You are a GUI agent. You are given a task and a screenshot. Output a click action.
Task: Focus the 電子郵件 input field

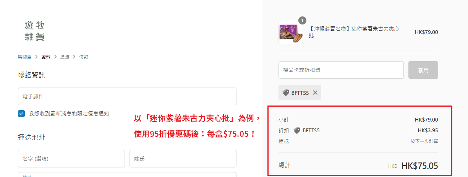127,96
